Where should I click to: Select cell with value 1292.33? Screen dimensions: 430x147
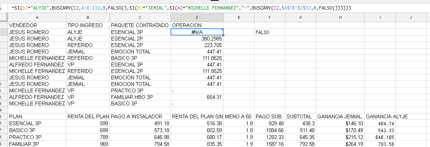270,137
